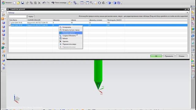The image size is (196, 110).
Task: Click the shaded cube rendering icon
Action: coord(109,3)
